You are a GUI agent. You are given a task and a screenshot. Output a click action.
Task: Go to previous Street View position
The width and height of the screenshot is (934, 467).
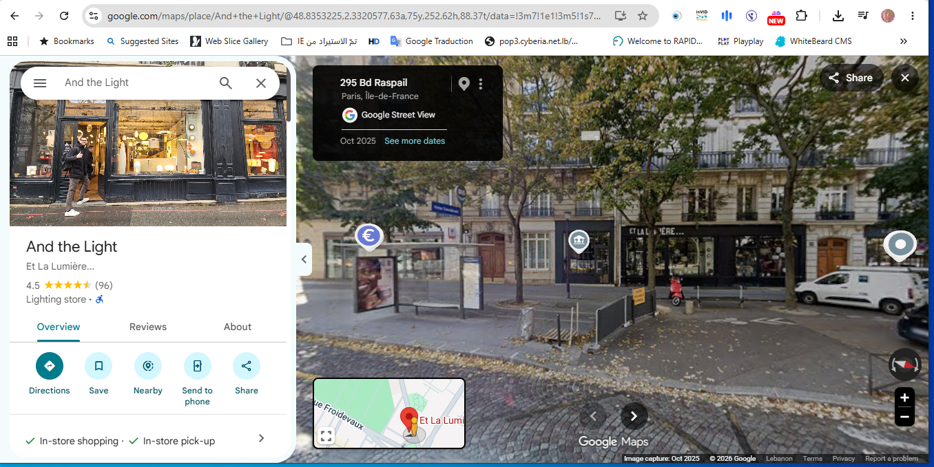click(x=593, y=415)
